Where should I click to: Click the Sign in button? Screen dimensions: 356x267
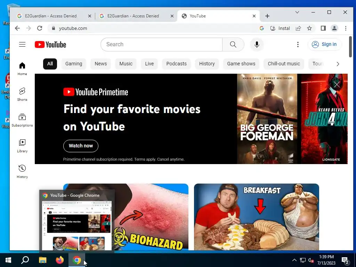click(324, 44)
